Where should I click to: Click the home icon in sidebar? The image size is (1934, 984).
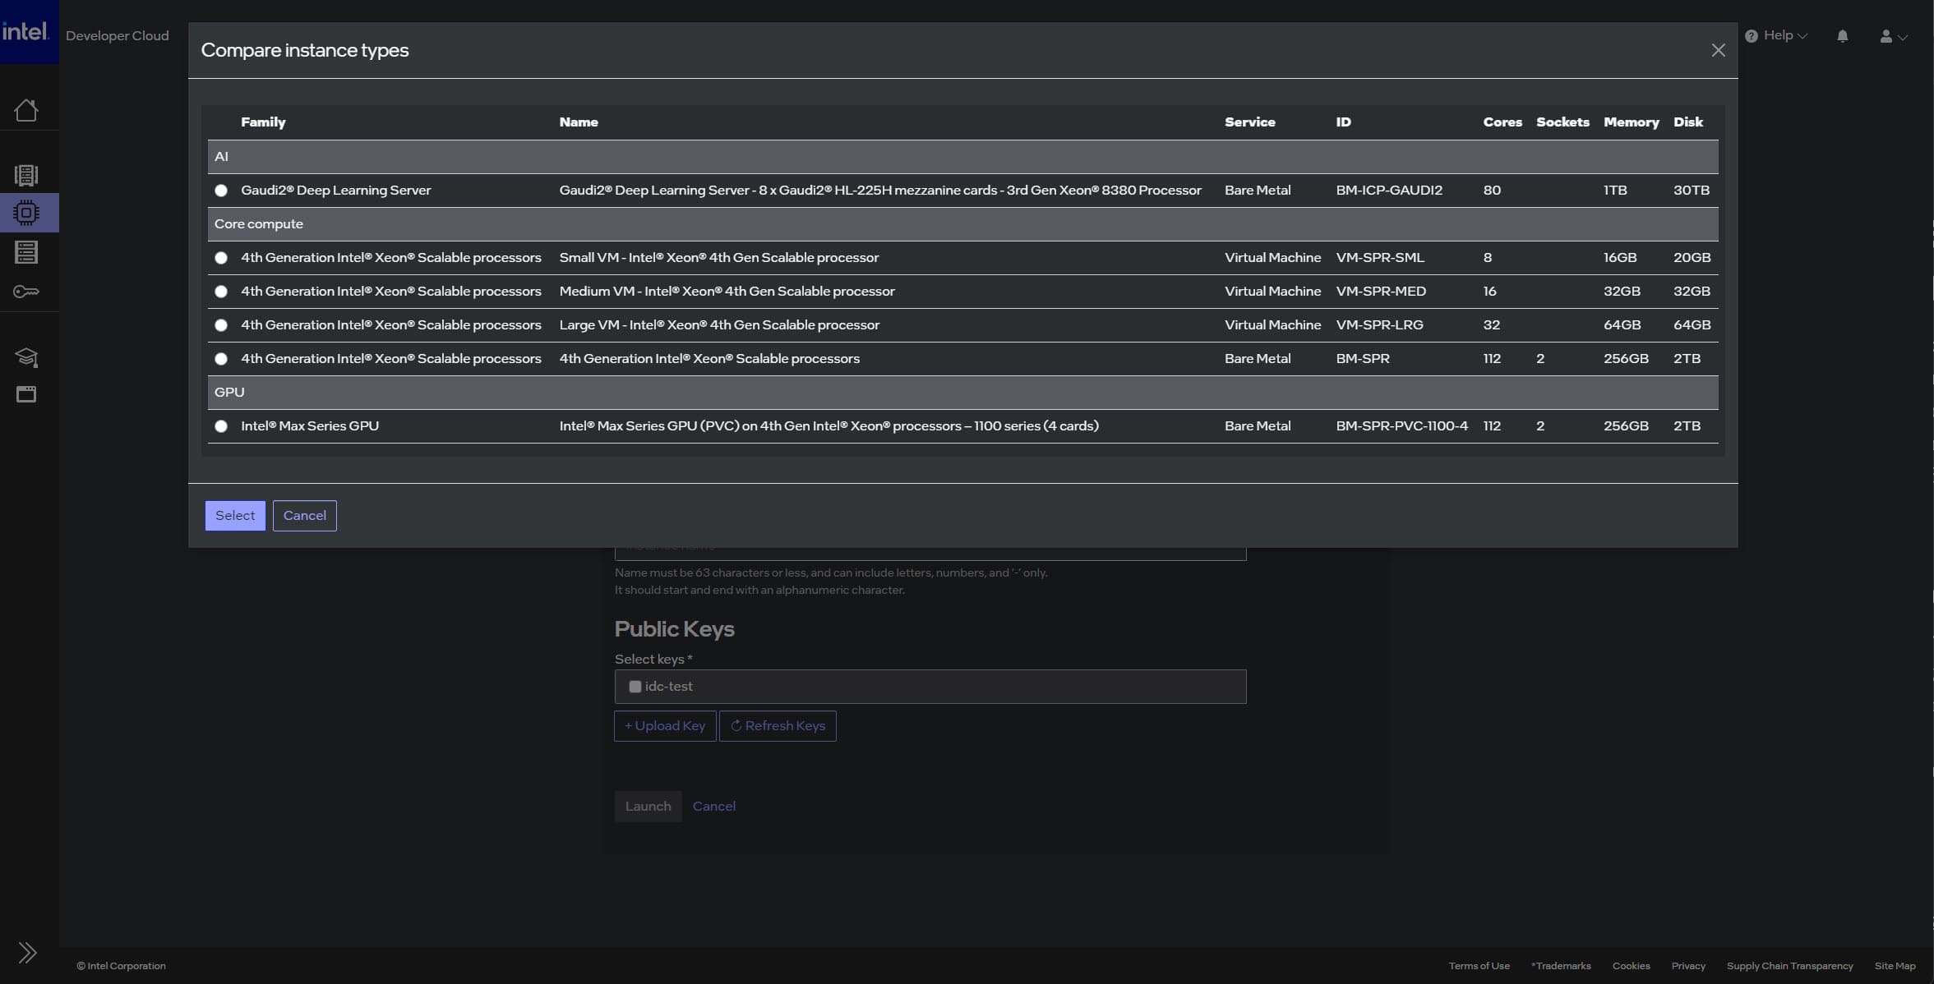[26, 110]
